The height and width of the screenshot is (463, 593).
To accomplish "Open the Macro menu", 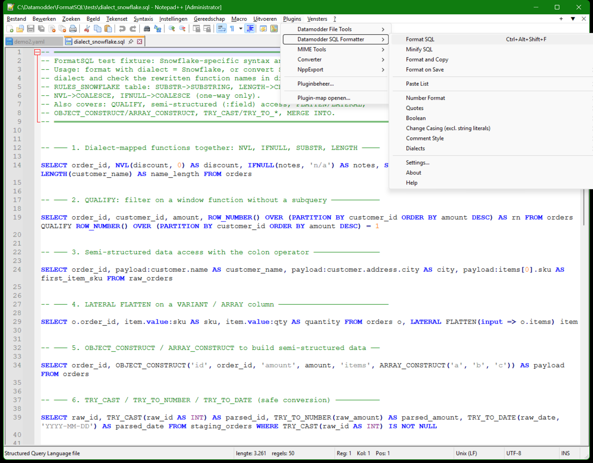I will click(x=239, y=19).
